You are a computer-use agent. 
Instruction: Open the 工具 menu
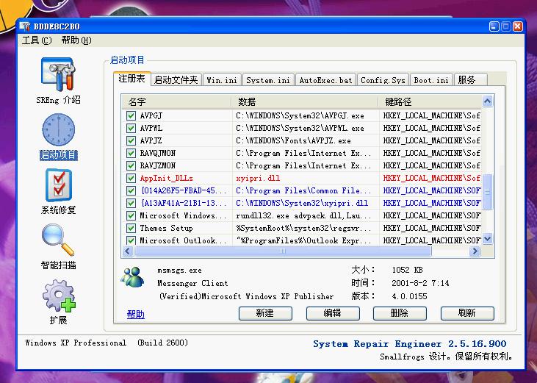[x=36, y=40]
